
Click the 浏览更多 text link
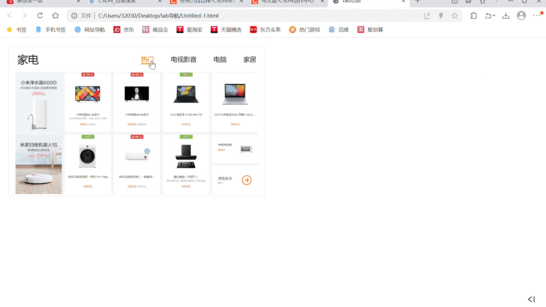225,179
